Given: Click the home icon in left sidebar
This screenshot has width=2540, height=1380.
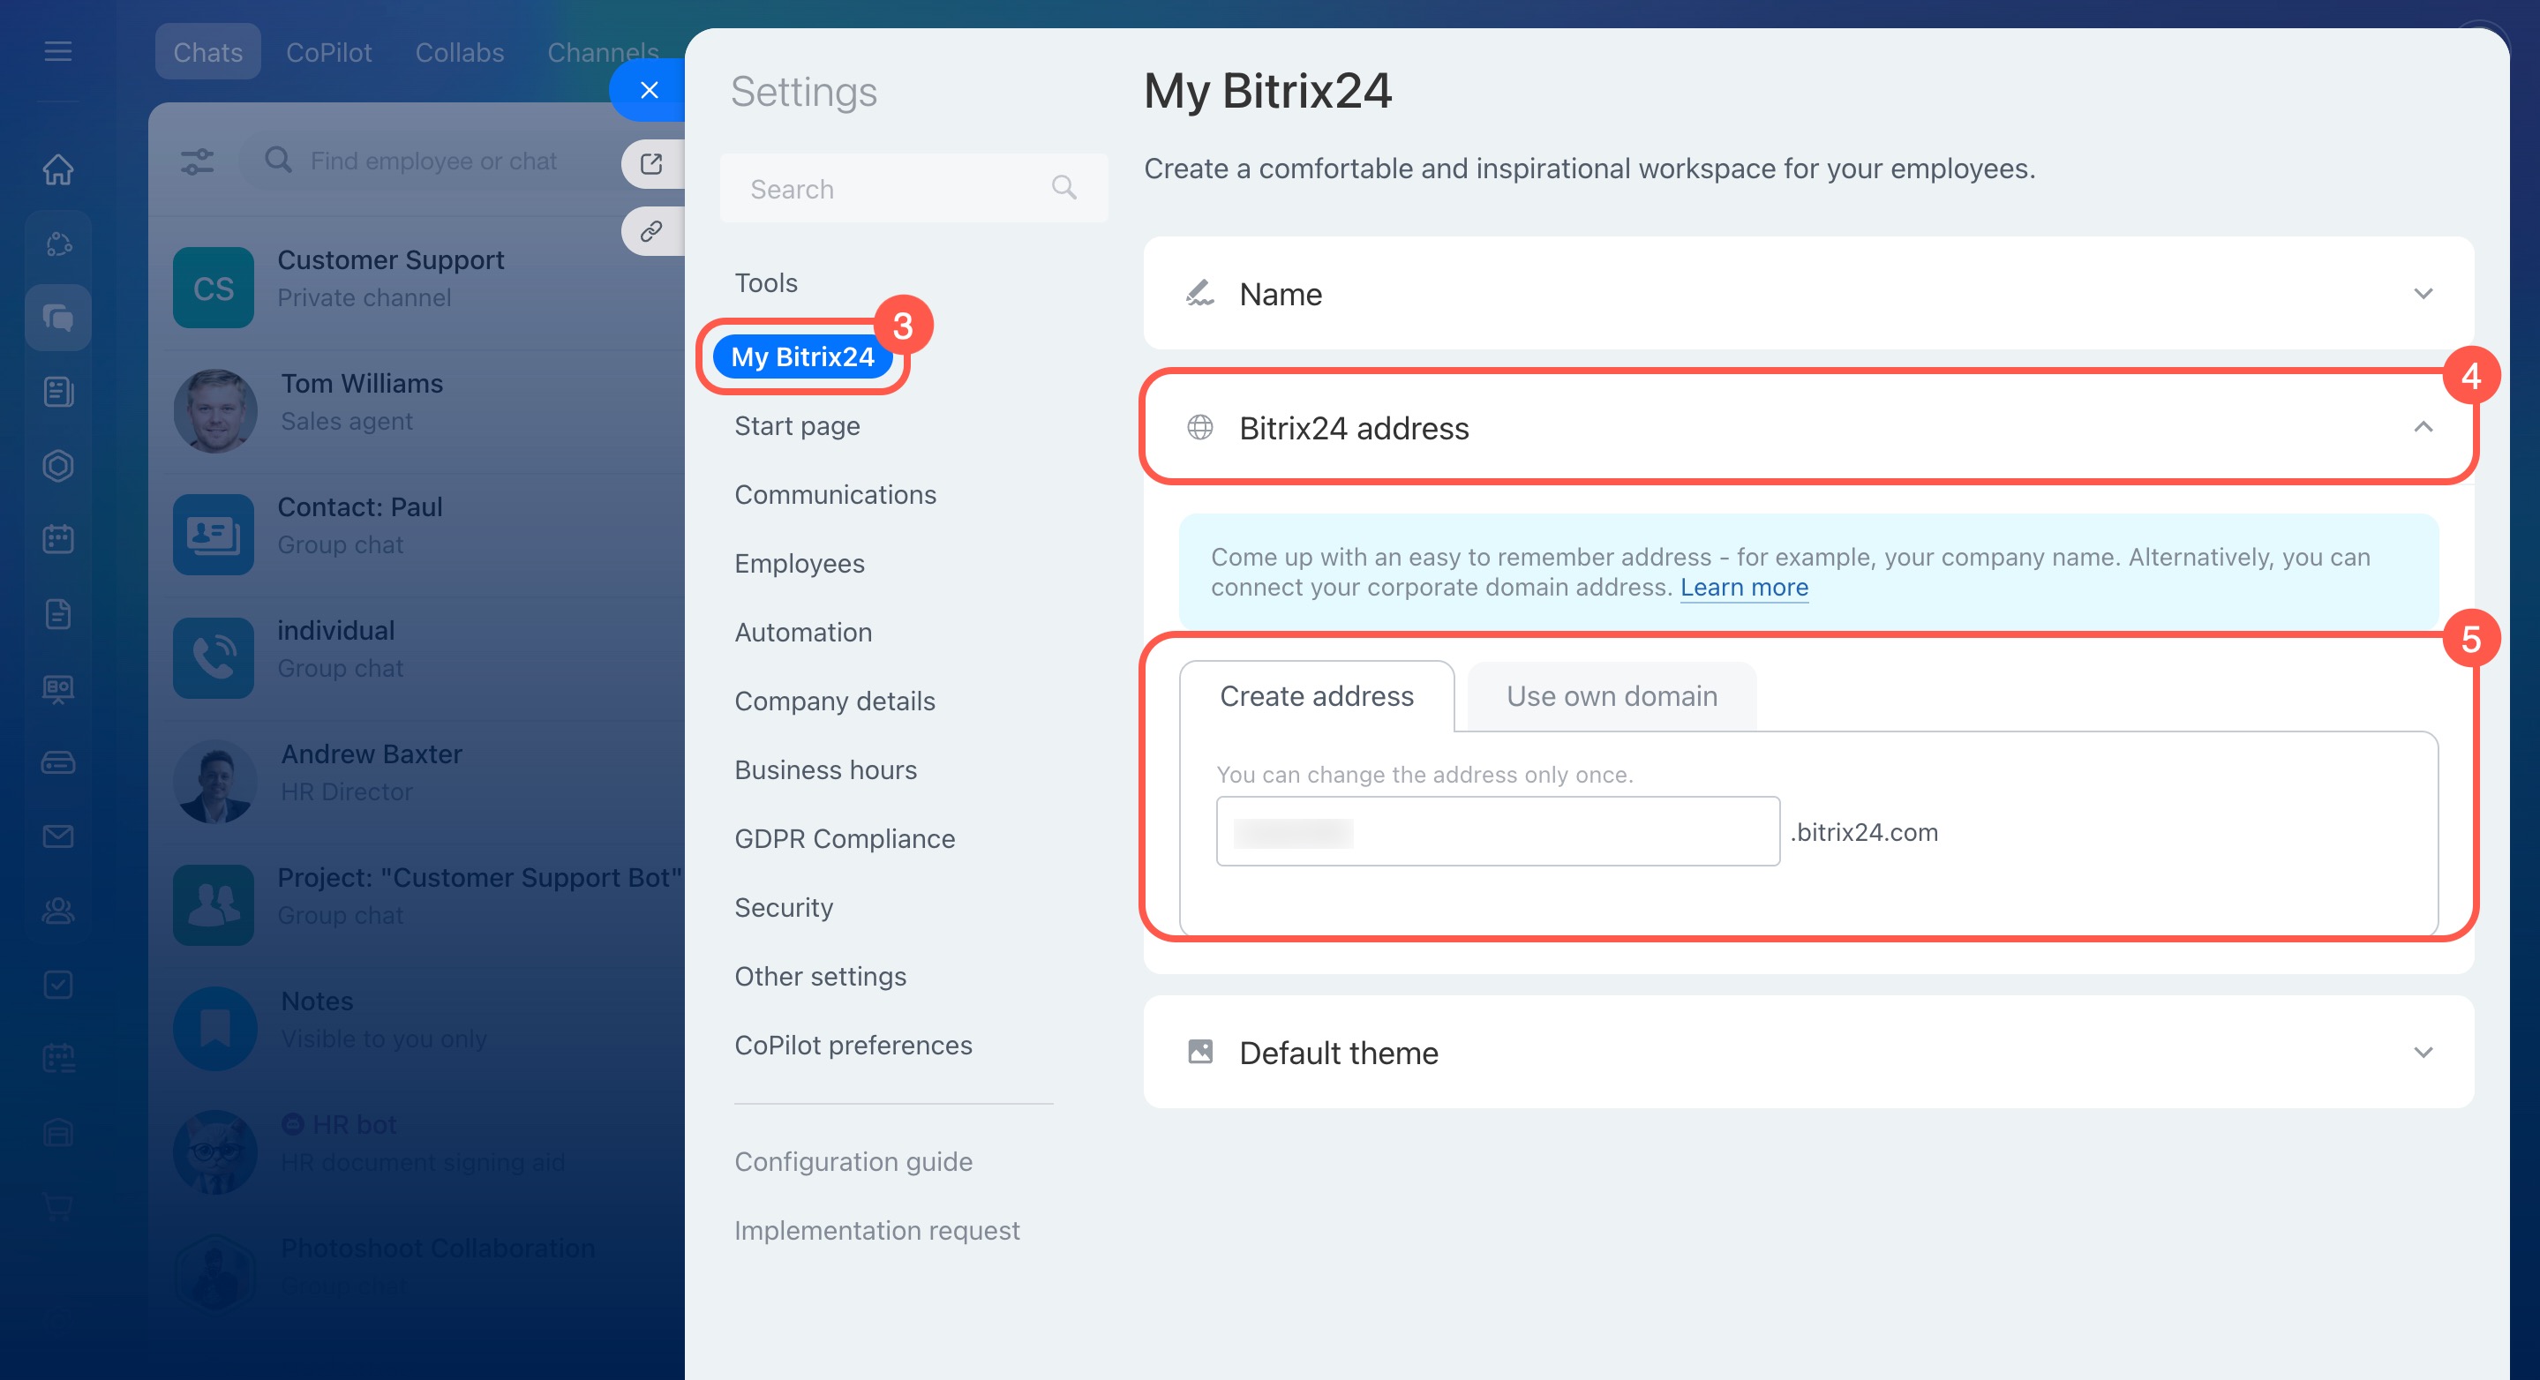Looking at the screenshot, I should point(58,169).
